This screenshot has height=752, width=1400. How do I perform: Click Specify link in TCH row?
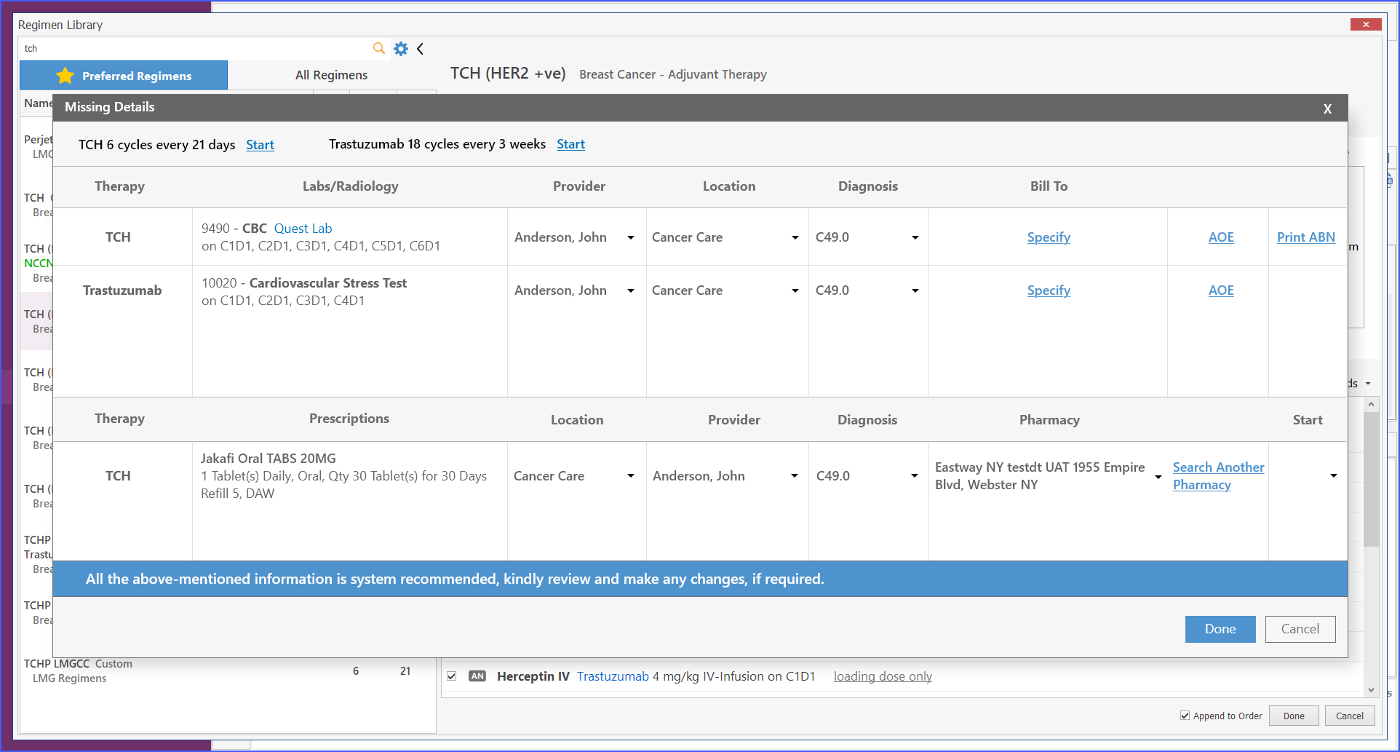(x=1049, y=237)
